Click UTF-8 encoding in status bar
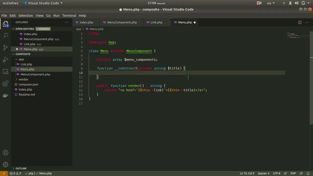Screen dimensions: 313x176 pos(276,174)
